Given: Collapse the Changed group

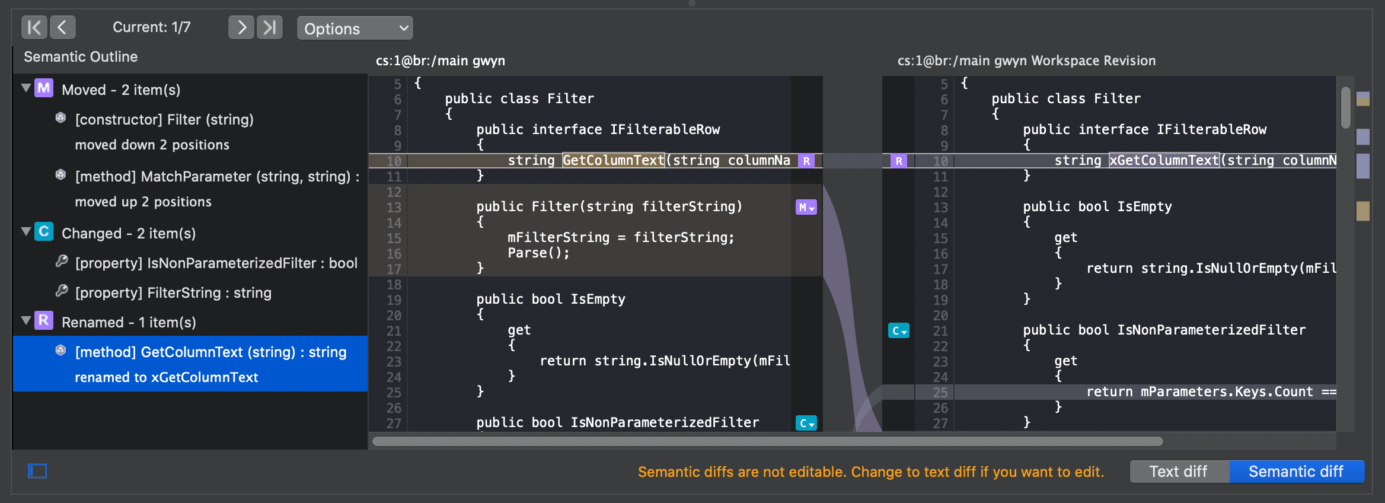Looking at the screenshot, I should tap(25, 232).
